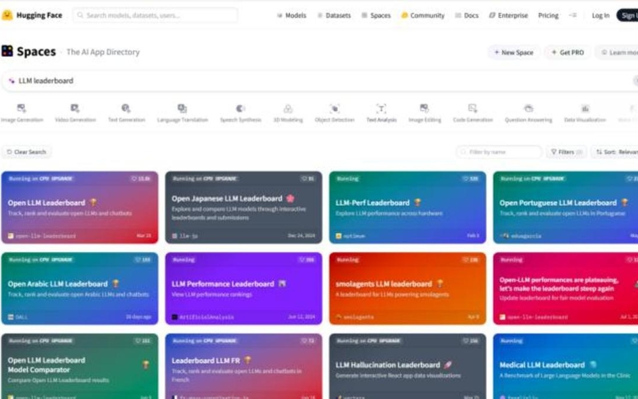This screenshot has width=638, height=399.
Task: Like the LLM Performance Leaderboard heart icon
Action: coord(301,260)
